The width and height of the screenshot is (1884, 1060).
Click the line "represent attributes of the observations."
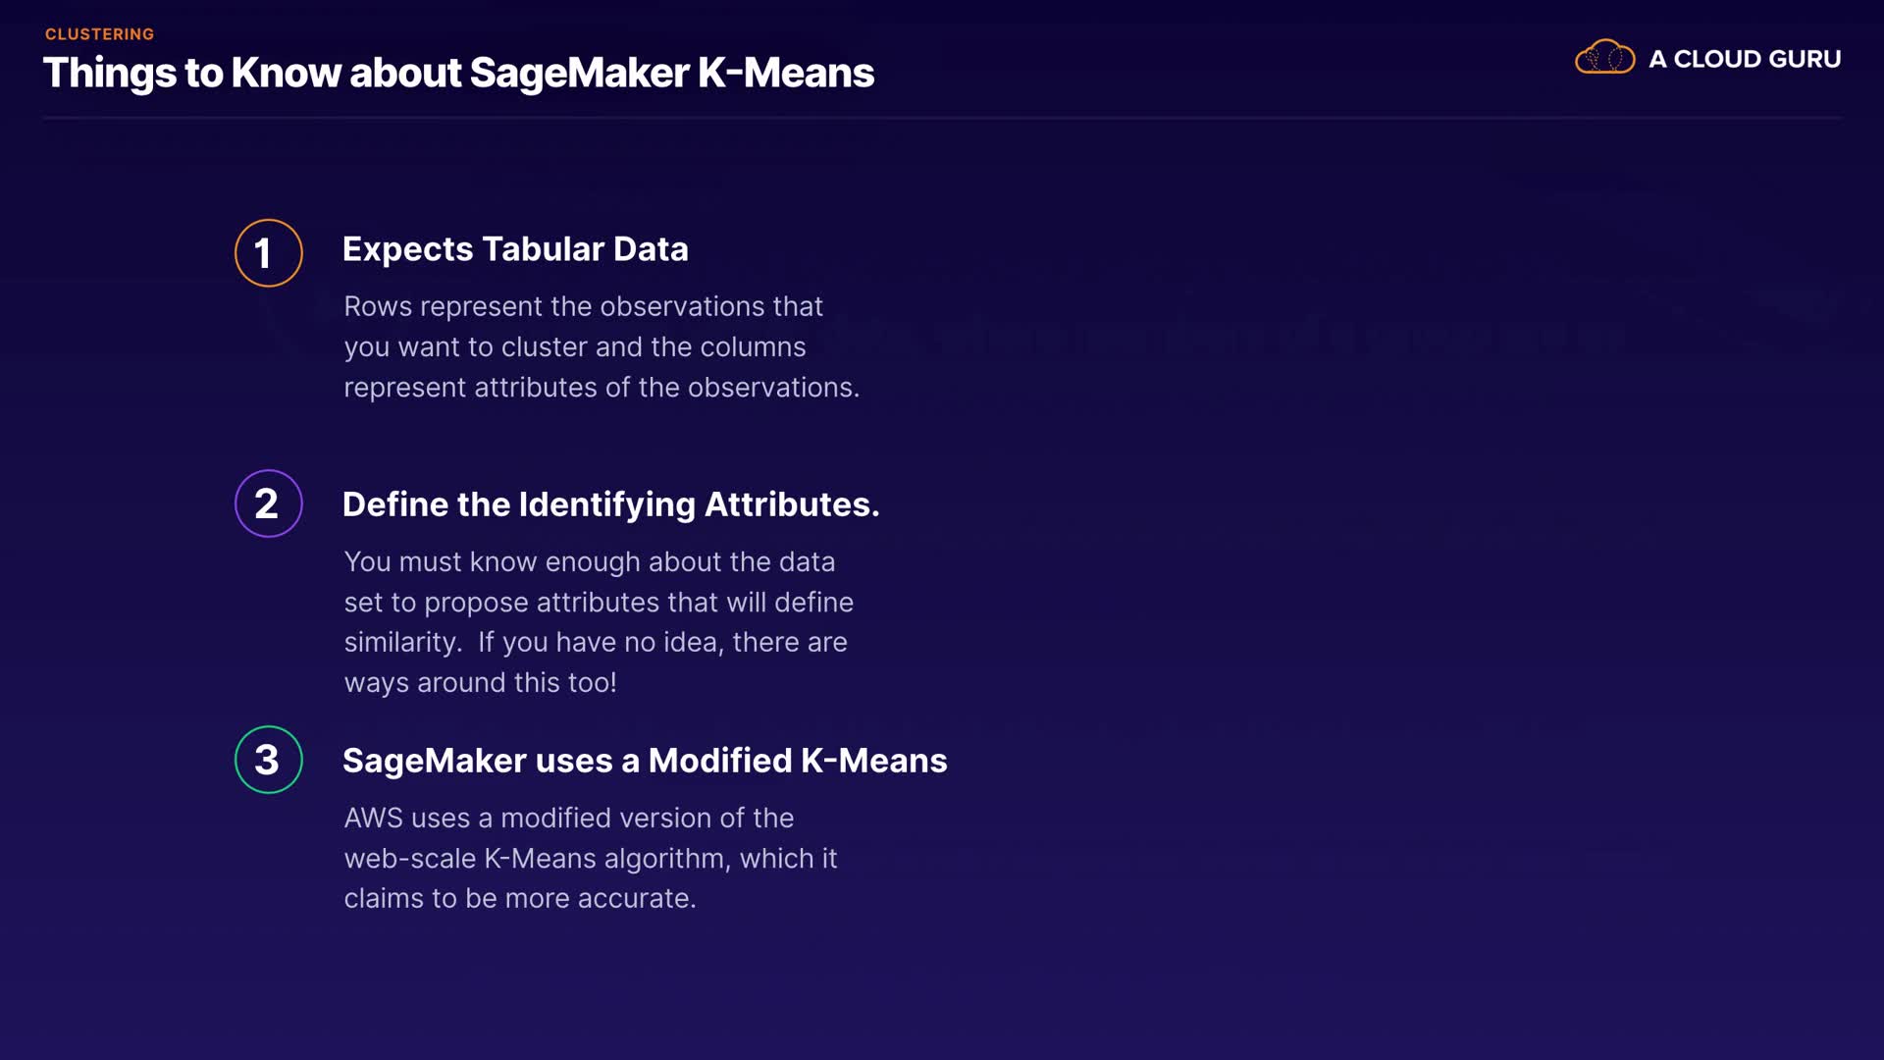tap(601, 388)
